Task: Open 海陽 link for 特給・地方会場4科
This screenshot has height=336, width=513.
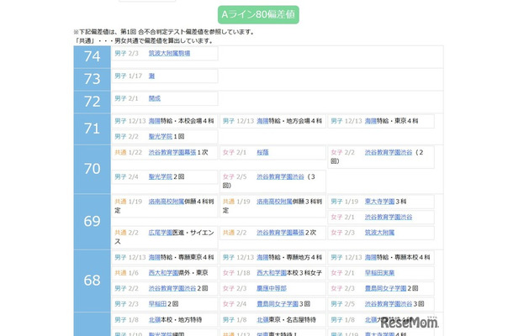Action: click(262, 121)
